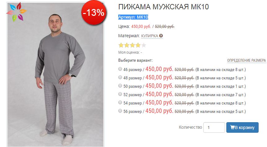This screenshot has width=267, height=147.
Task: Select the 48 размер radio option
Action: 120,77
